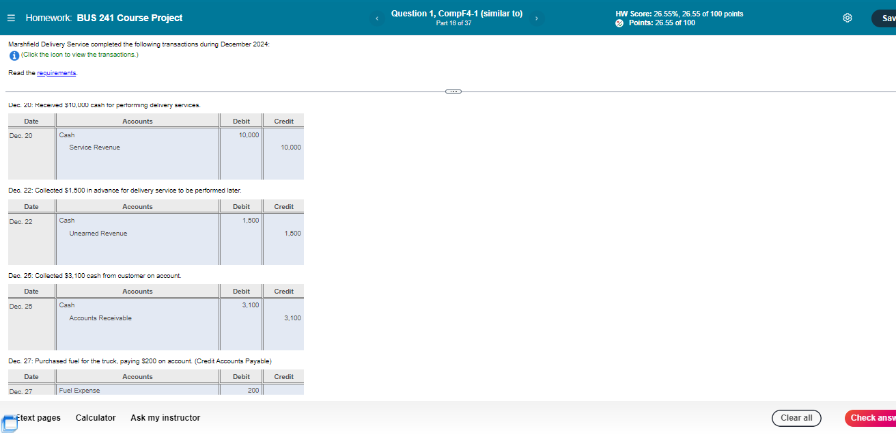Screen dimensions: 896x435
Task: Click the Accounts cell containing Service Revenue
Action: 137,148
